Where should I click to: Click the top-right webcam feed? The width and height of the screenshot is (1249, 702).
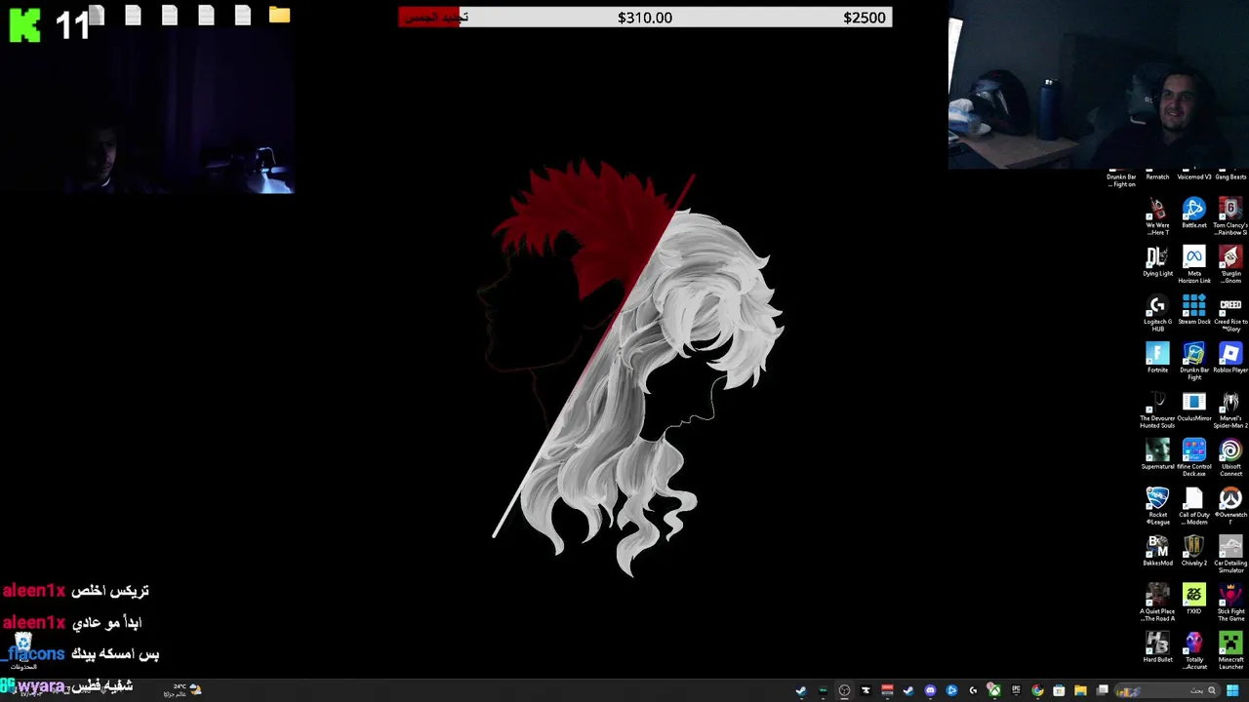[1099, 85]
